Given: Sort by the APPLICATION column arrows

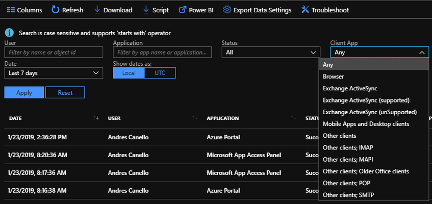Looking at the screenshot, I should 293,118.
